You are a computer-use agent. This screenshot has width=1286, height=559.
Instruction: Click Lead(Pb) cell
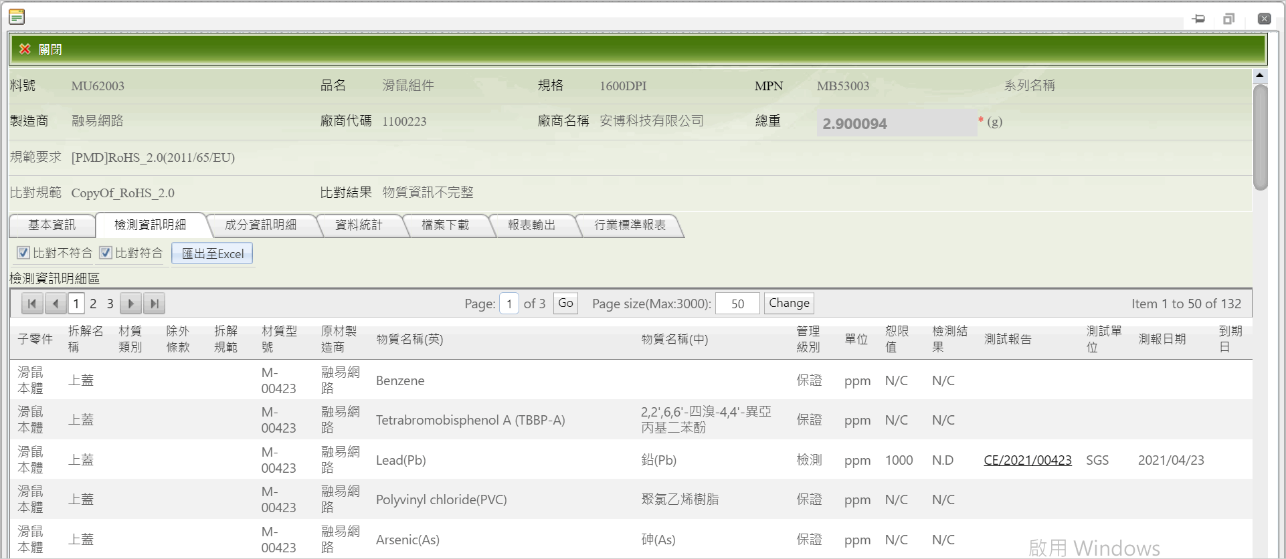pos(401,460)
